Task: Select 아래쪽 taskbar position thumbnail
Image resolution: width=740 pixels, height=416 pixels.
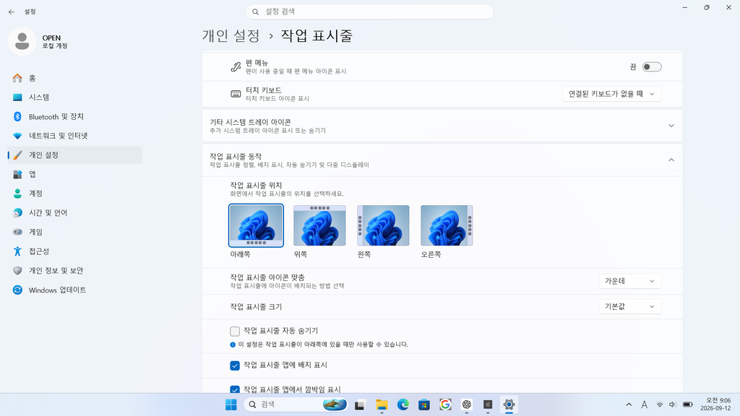Action: [x=256, y=225]
